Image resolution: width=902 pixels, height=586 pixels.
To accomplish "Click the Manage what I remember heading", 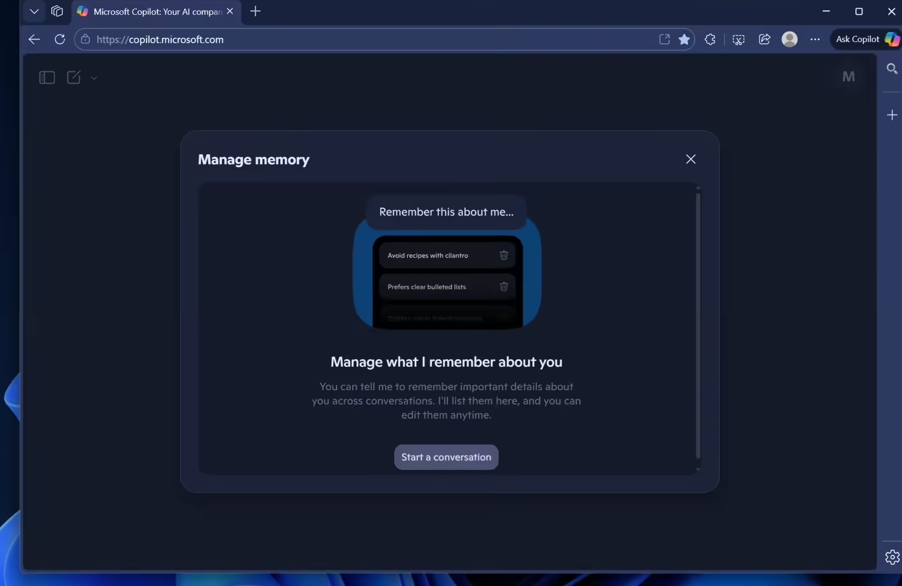I will (446, 362).
